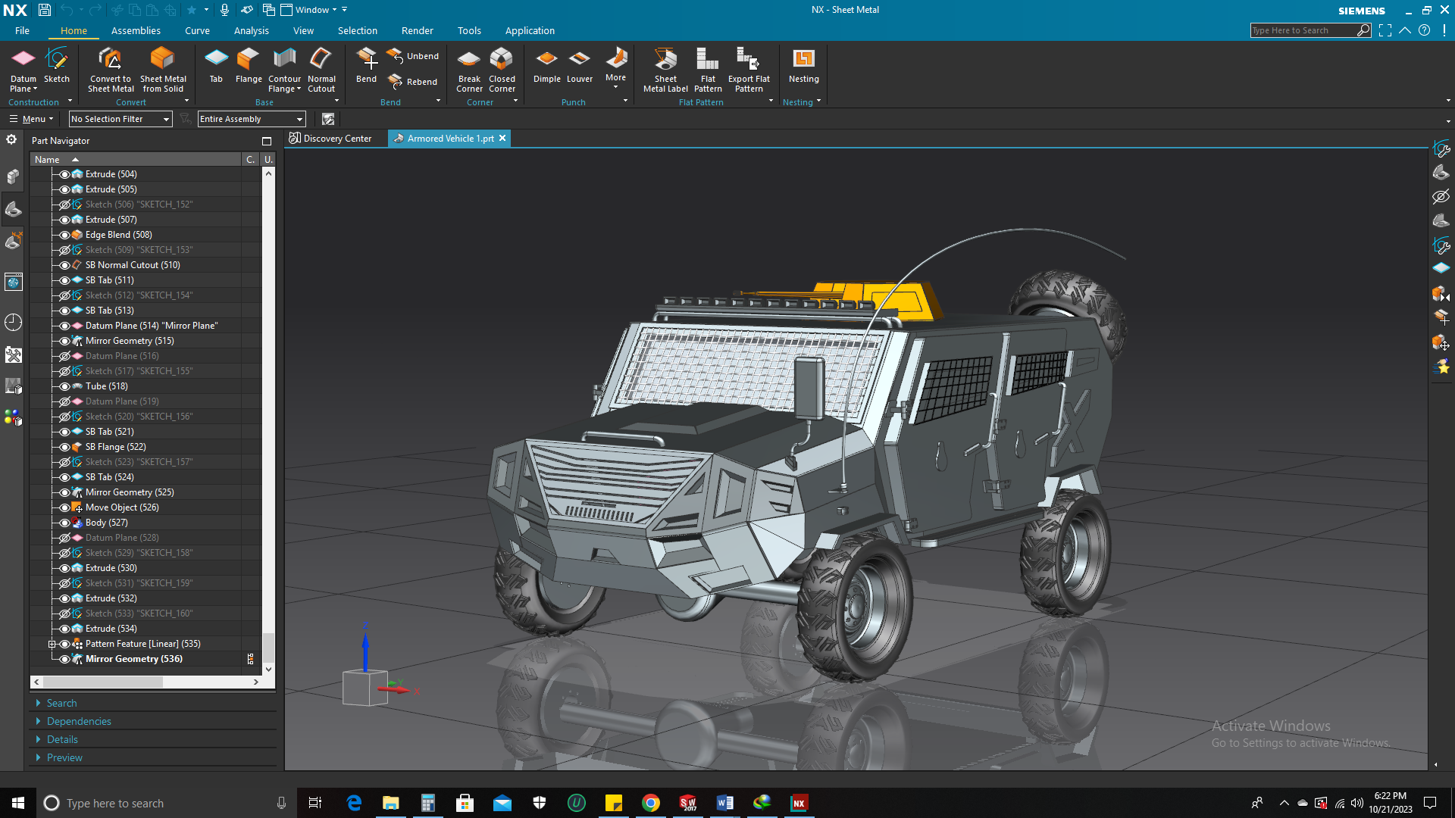The width and height of the screenshot is (1455, 818).
Task: Show the Datum Plane (516) feature
Action: 64,356
